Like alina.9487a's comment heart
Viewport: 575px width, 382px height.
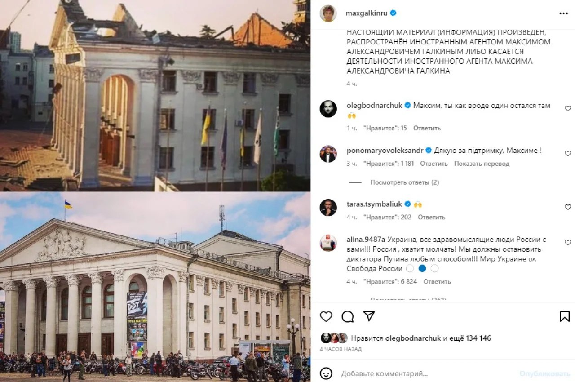tap(568, 243)
